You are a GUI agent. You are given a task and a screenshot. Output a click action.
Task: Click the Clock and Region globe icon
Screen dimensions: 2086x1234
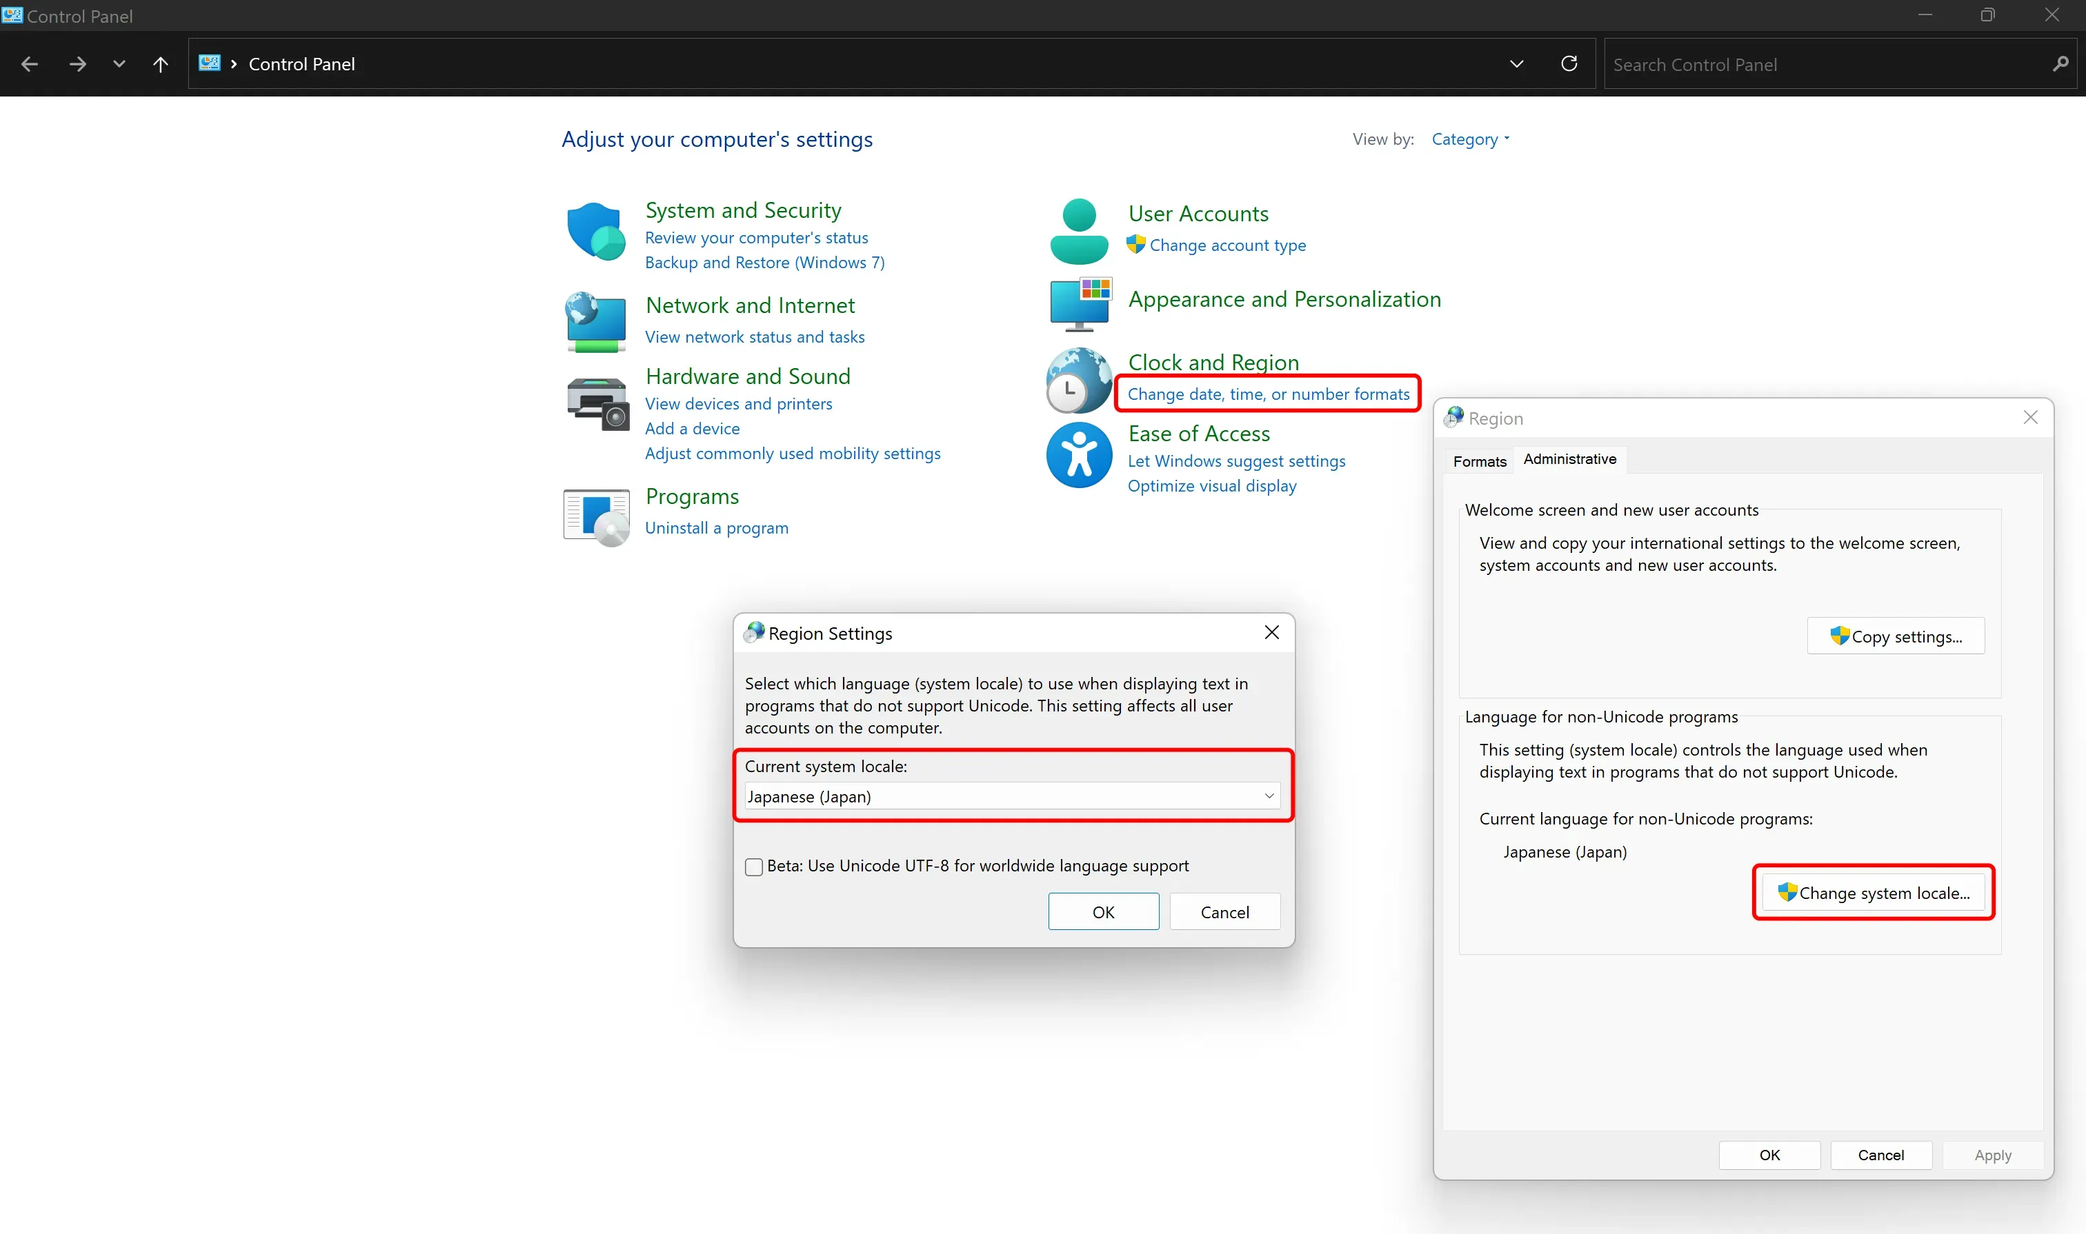point(1079,381)
